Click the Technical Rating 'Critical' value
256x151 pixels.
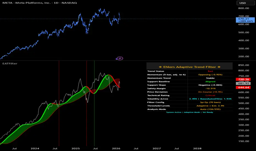coord(210,95)
